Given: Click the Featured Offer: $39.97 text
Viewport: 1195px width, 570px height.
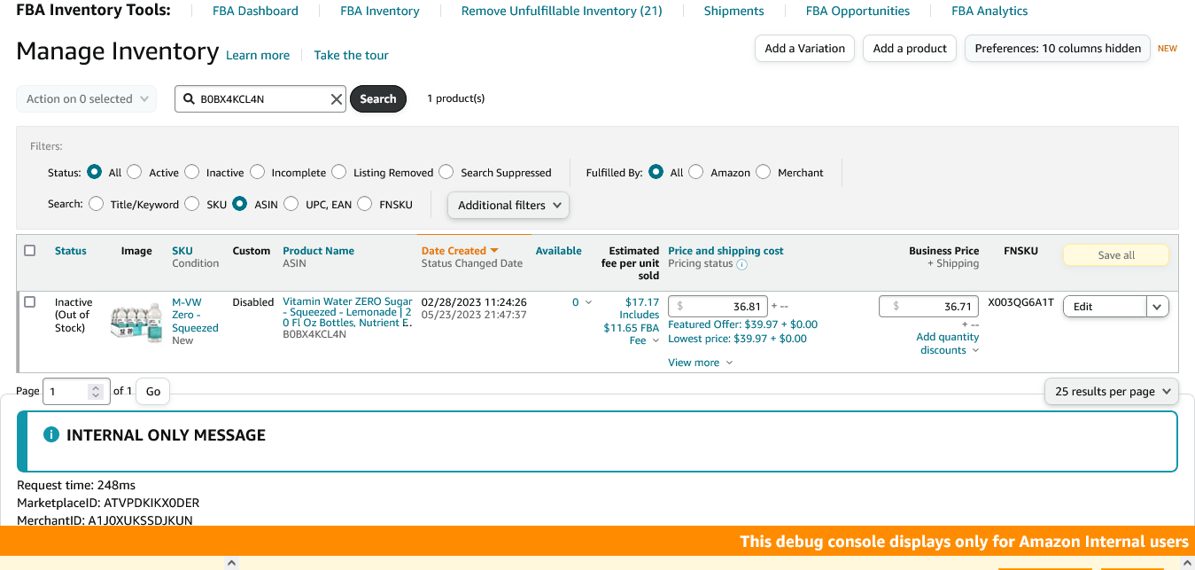Looking at the screenshot, I should tap(742, 324).
